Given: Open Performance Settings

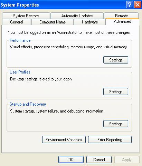Looking at the screenshot, I should (x=116, y=60).
